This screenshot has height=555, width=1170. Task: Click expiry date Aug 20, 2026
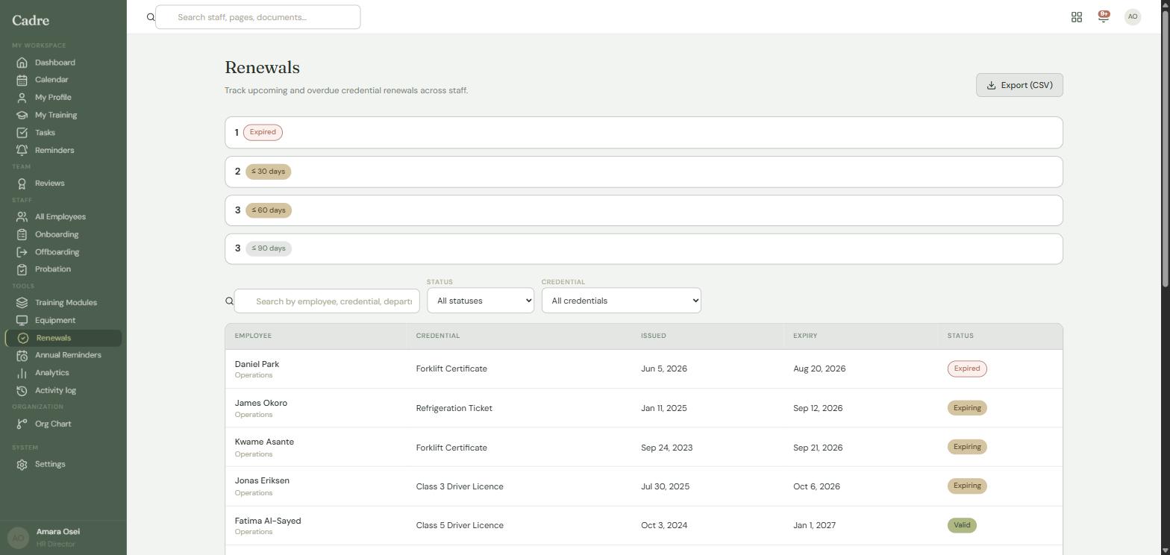tap(819, 369)
